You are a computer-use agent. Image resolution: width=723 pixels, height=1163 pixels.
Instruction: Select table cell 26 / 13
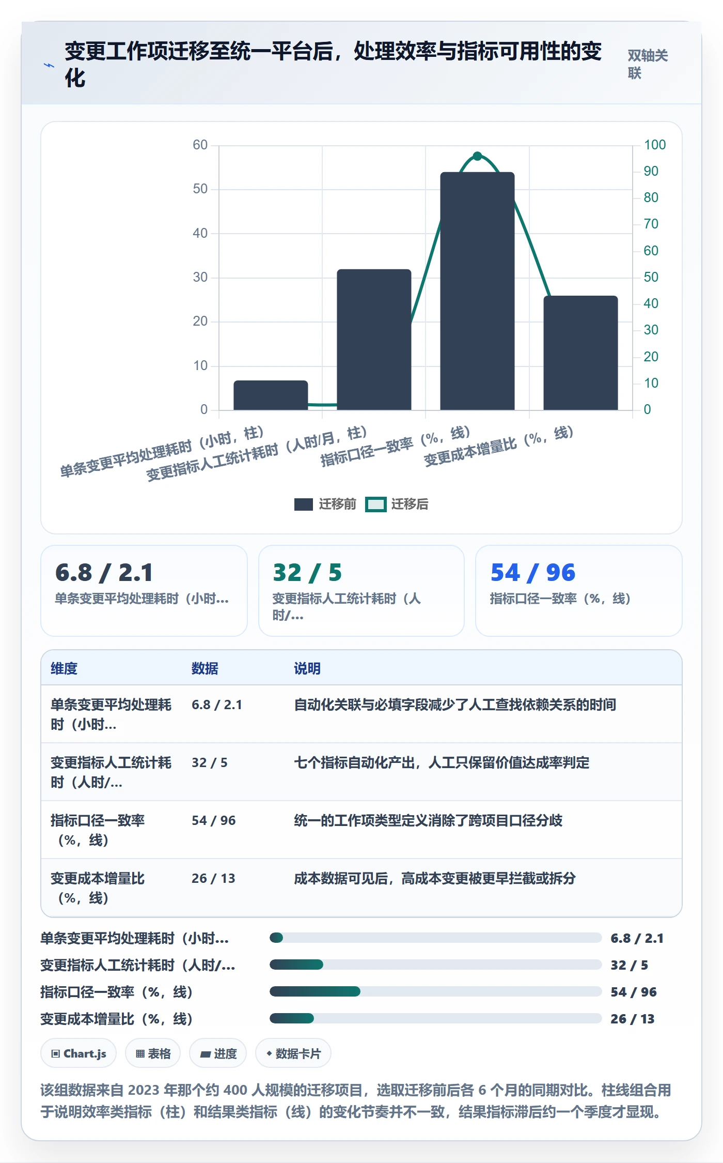point(213,878)
